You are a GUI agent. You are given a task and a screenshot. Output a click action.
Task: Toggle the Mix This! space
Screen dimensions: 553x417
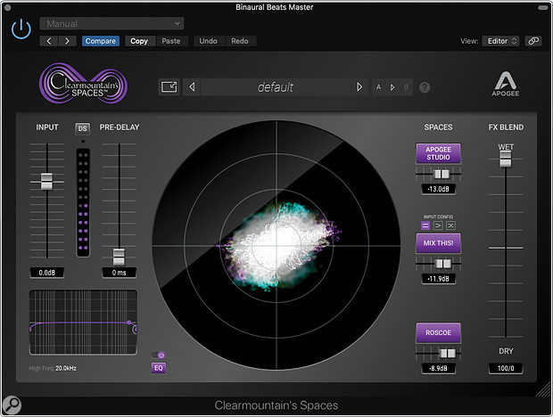(x=438, y=243)
